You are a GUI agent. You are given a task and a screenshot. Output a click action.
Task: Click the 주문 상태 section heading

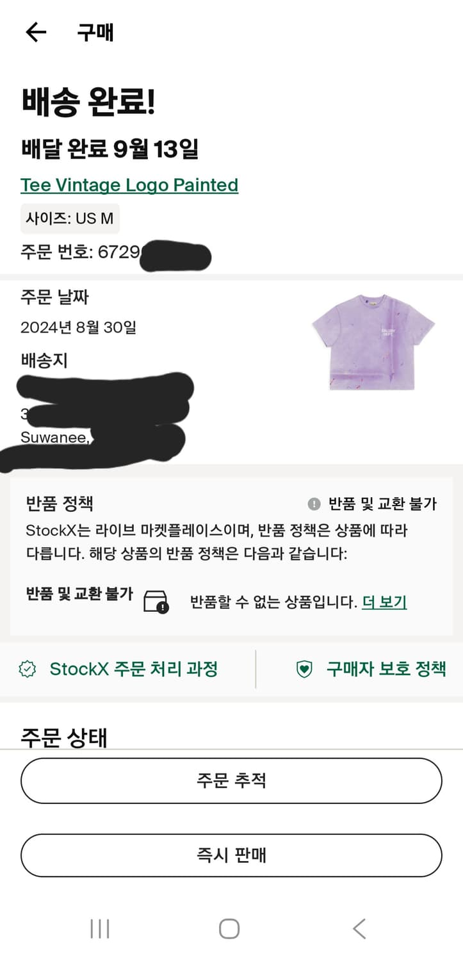click(x=63, y=737)
